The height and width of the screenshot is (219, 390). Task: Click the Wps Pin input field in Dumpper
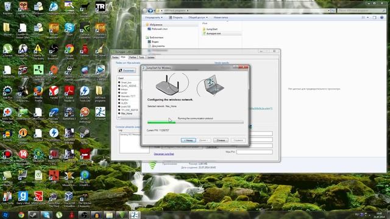click(x=255, y=151)
